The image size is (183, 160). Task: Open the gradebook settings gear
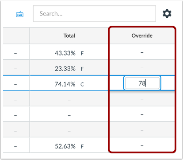click(x=167, y=14)
